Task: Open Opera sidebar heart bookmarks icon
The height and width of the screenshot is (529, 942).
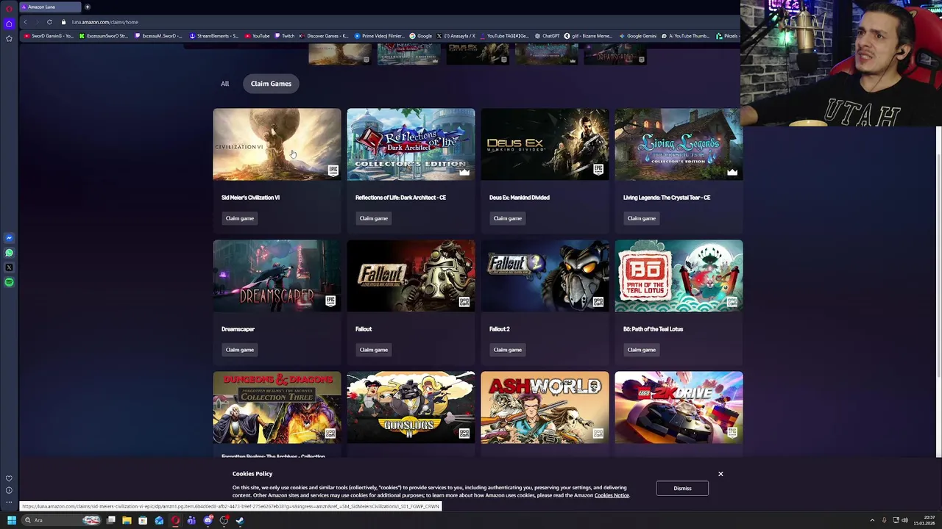Action: (9, 478)
